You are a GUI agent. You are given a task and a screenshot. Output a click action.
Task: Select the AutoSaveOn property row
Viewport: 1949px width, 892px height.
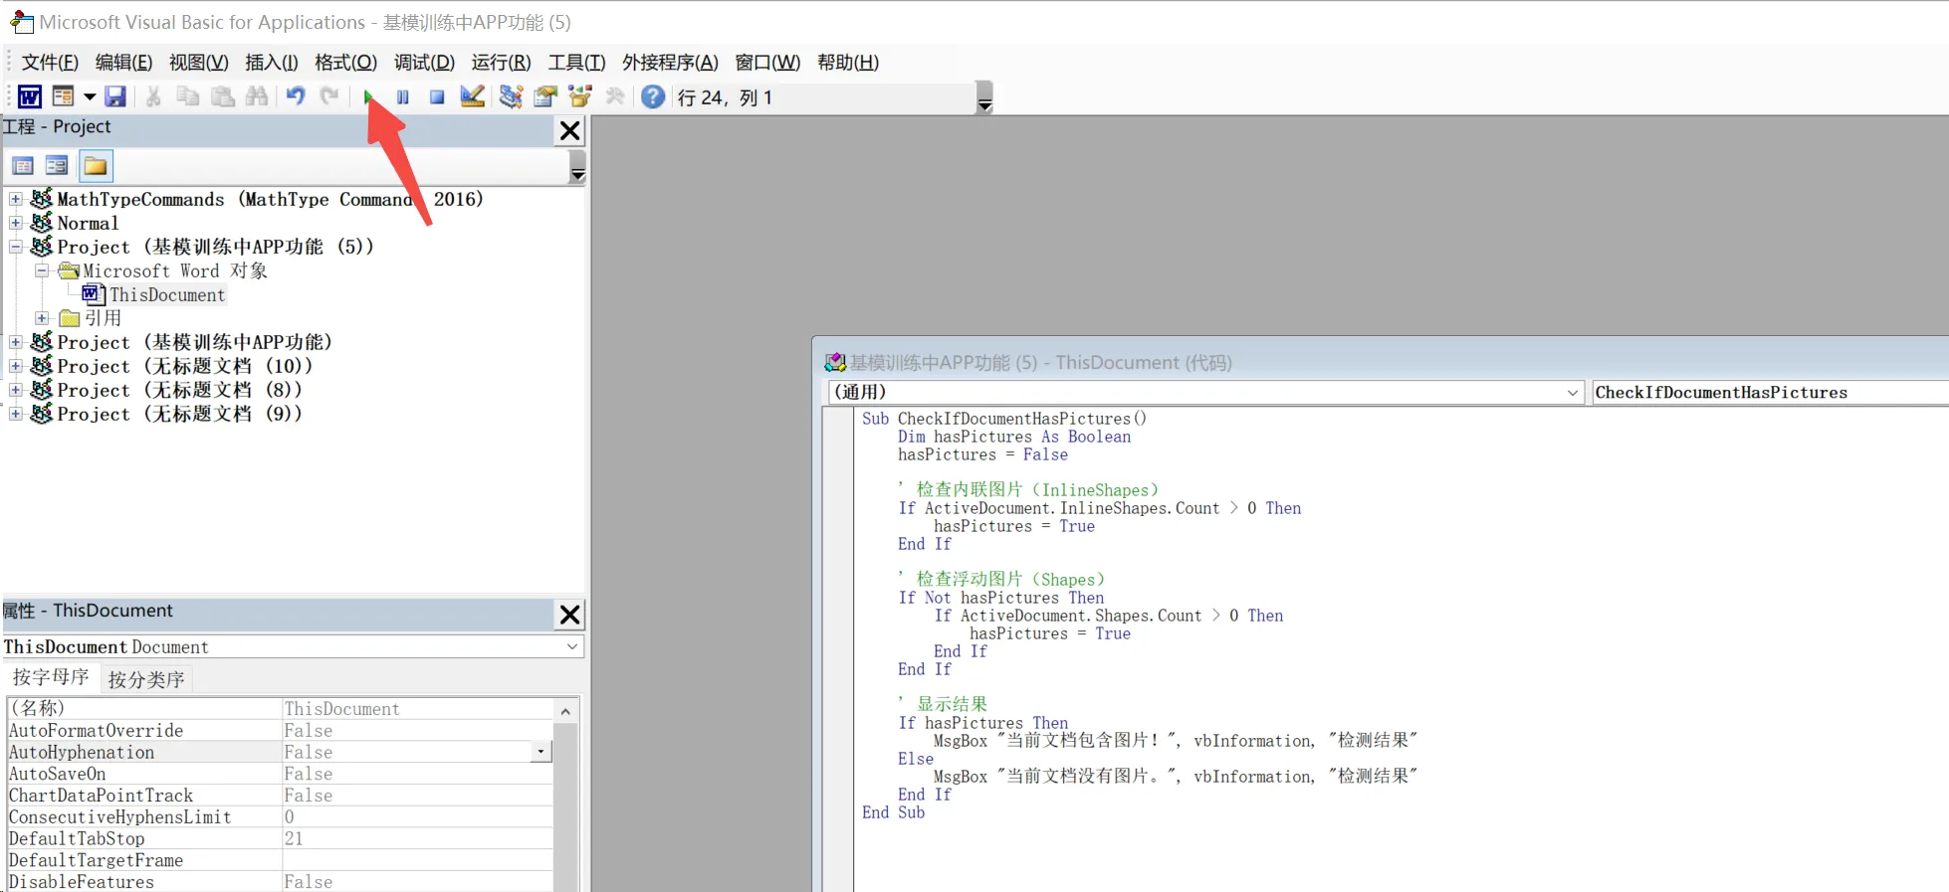pyautogui.click(x=280, y=774)
